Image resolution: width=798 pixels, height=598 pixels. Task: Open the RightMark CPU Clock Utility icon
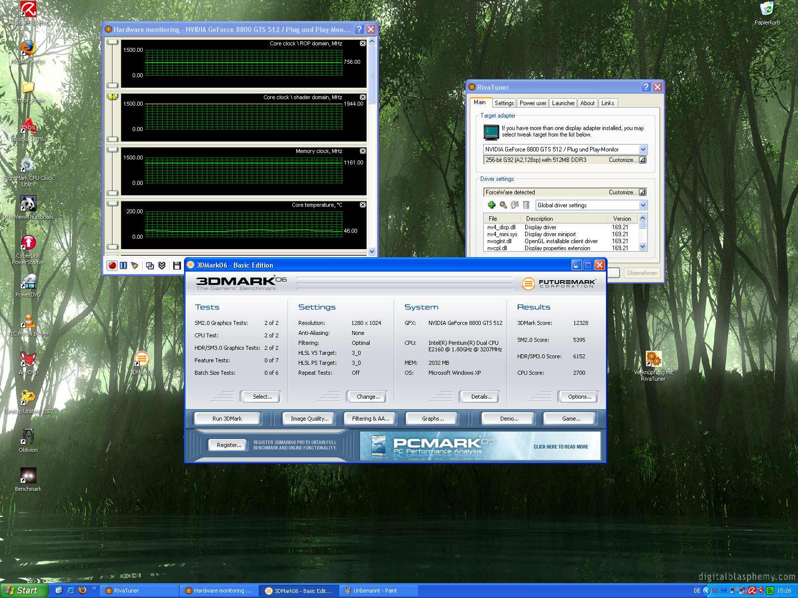[x=28, y=172]
